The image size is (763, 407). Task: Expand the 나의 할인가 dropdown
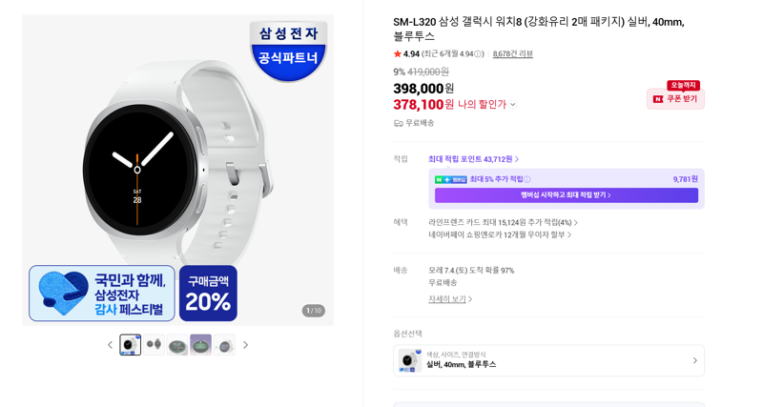coord(513,104)
